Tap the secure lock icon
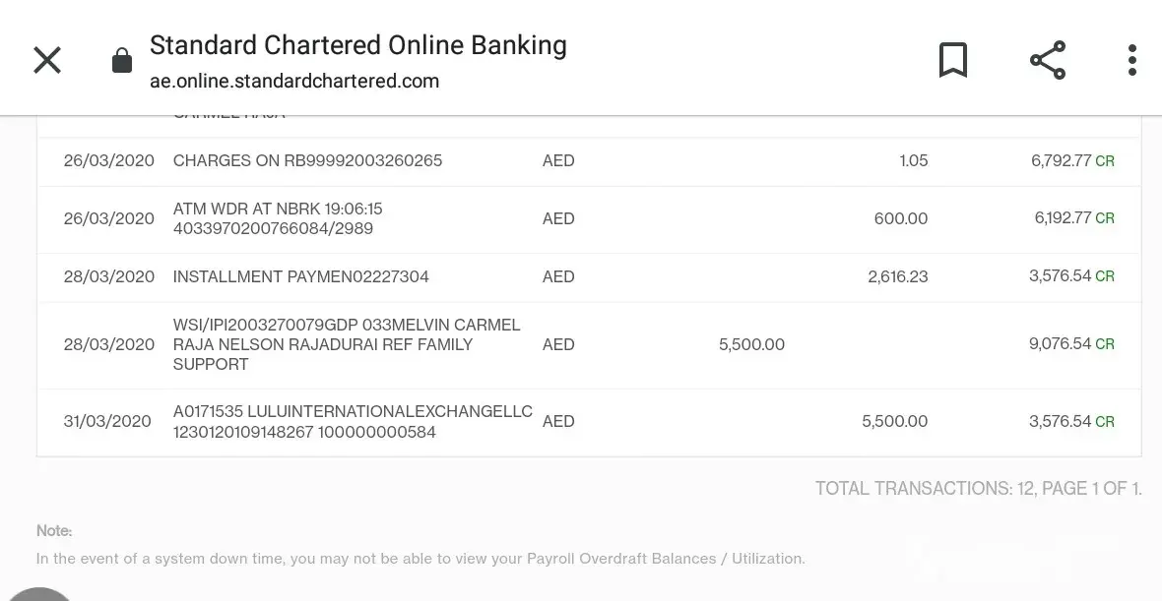This screenshot has height=601, width=1162. coord(122,61)
